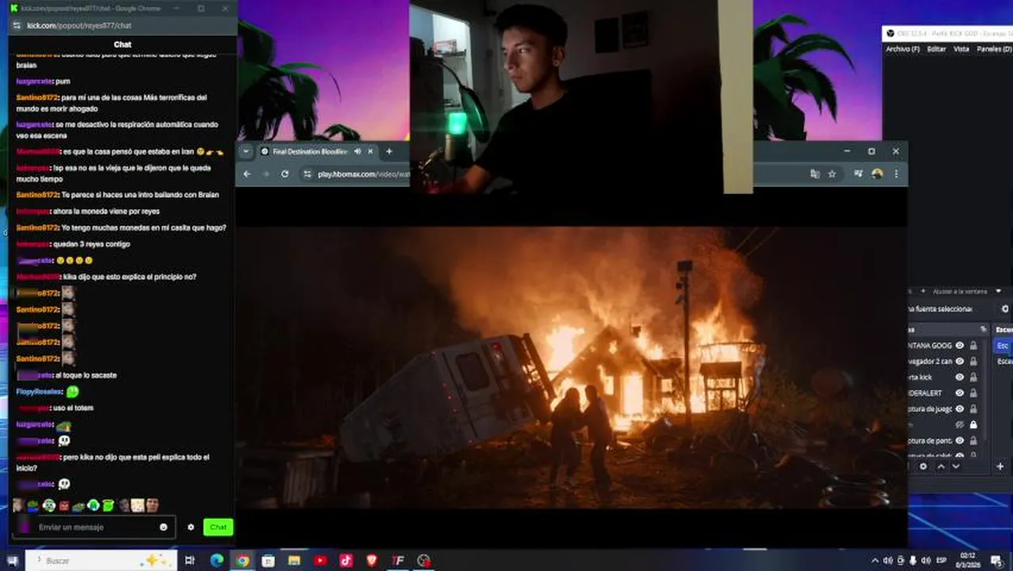Open 'Ajustar a la ventana' scaling dropdown

click(x=966, y=292)
